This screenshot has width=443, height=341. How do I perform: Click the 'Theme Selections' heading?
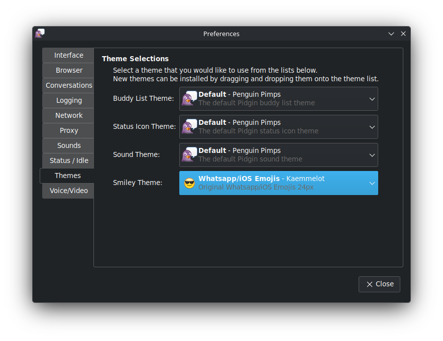(135, 59)
